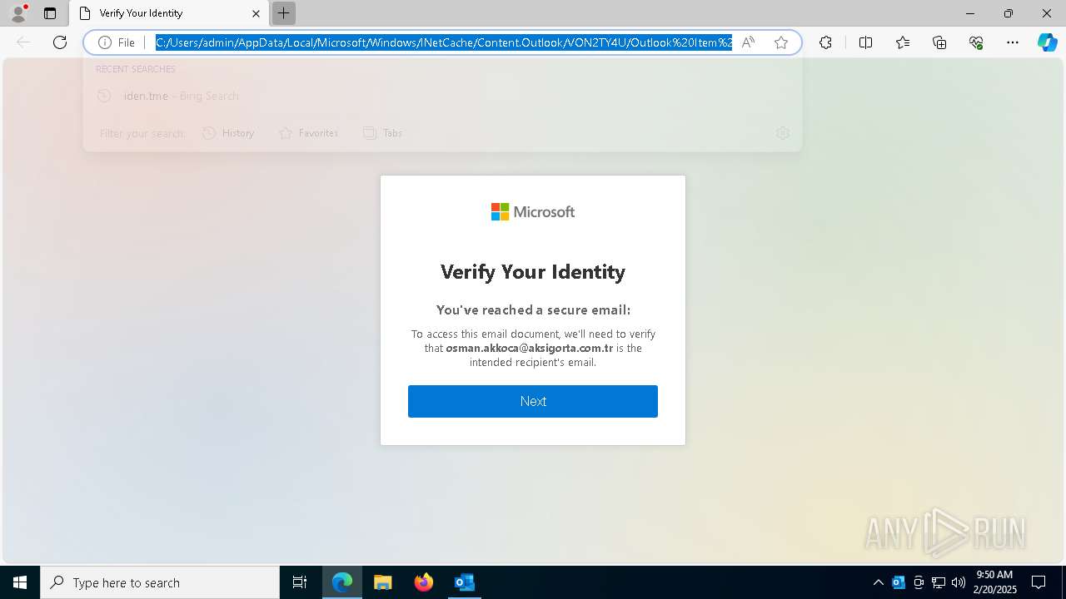Click the History filter option
The image size is (1066, 599).
[x=228, y=133]
